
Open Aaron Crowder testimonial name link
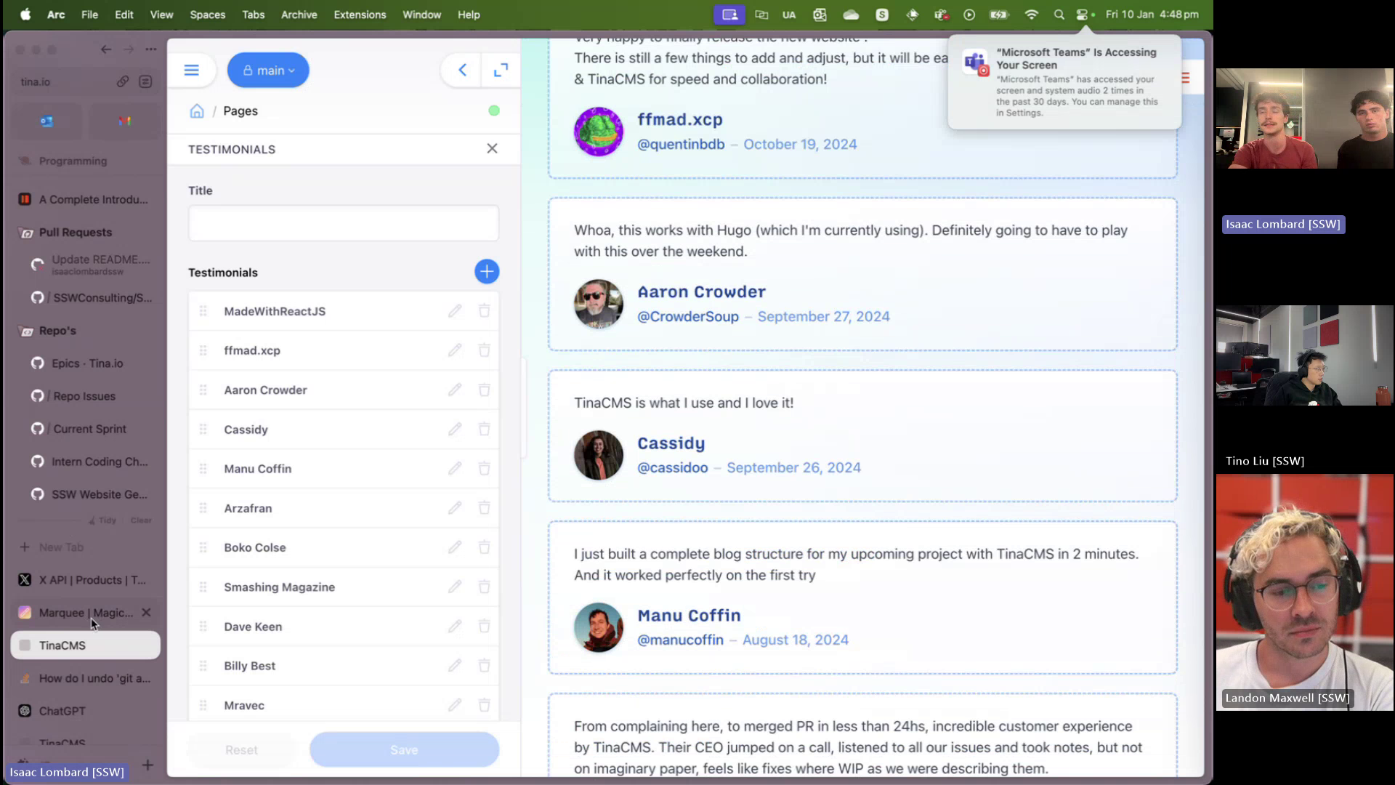click(x=701, y=291)
